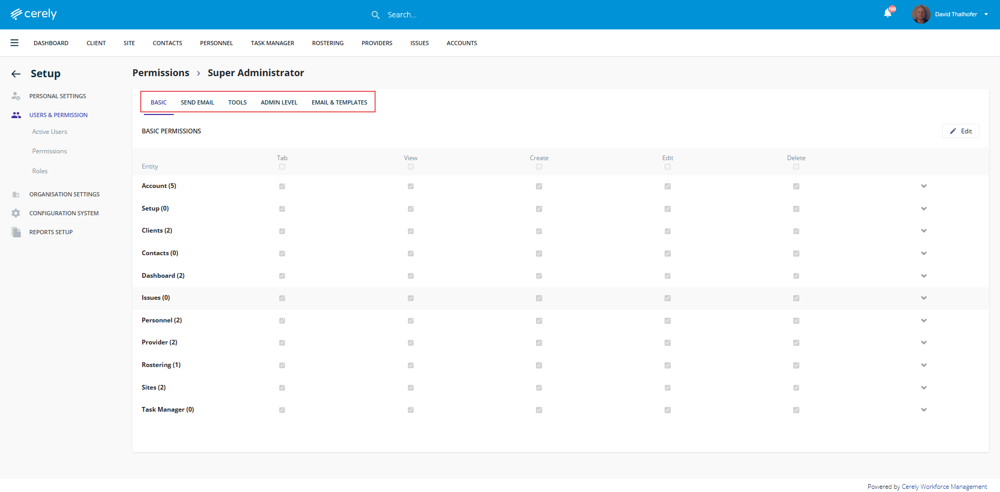Open the notifications bell
1000x492 pixels.
(x=888, y=14)
